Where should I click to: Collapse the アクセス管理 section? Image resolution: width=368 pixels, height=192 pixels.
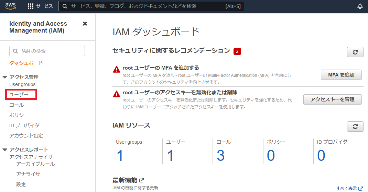point(5,77)
